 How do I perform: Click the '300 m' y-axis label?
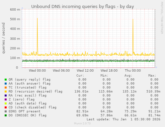coord(15,38)
